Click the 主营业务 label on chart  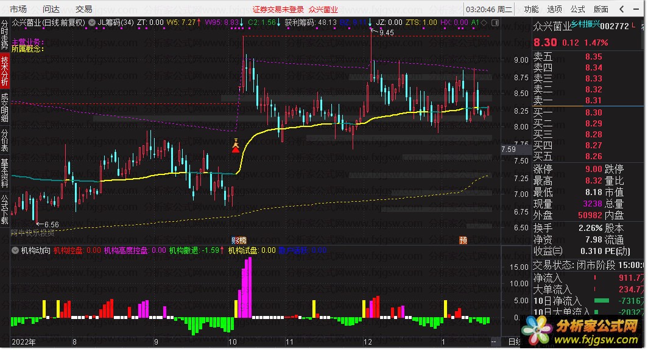(x=27, y=42)
